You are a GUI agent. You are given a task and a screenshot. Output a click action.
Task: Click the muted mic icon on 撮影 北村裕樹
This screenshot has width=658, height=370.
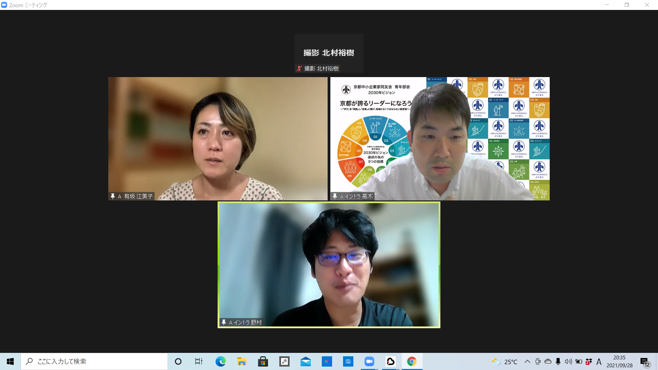[299, 69]
